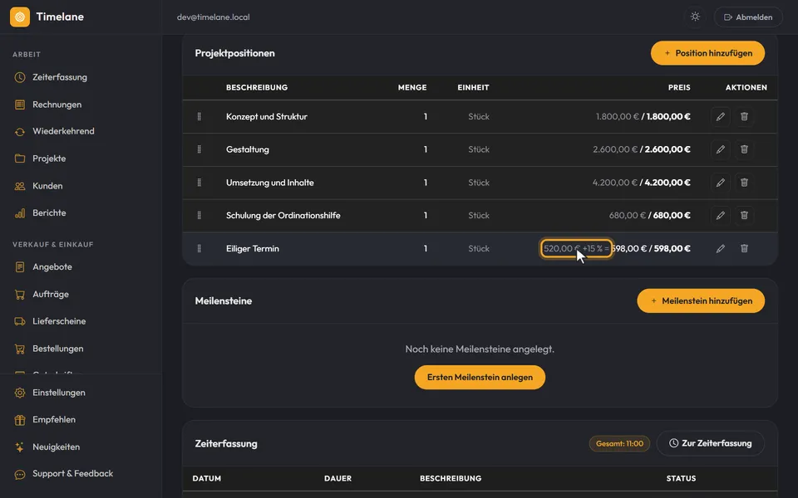Screen dimensions: 798x498
Task: Click the Status column header
Action: point(681,479)
